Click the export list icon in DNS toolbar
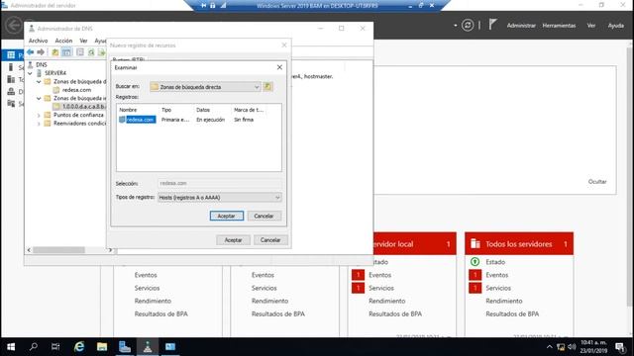 pyautogui.click(x=101, y=52)
